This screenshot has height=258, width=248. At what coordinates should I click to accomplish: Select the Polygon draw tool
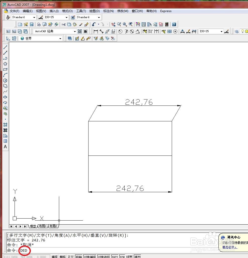click(5, 64)
